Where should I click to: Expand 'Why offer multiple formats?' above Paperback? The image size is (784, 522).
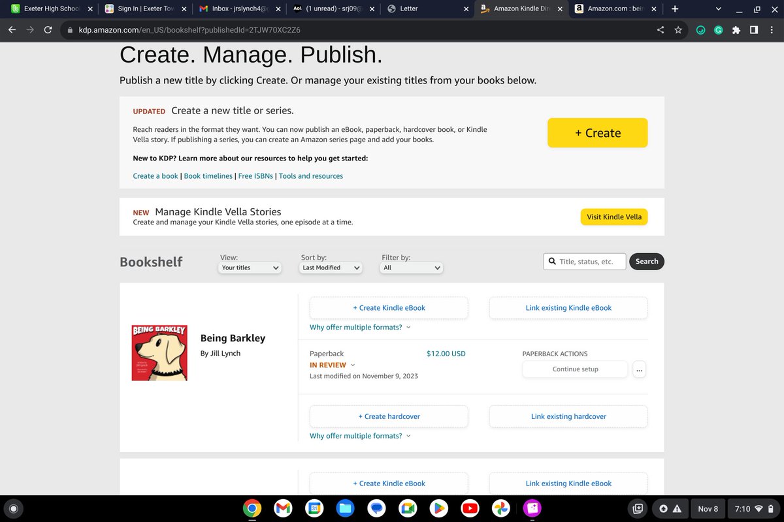tap(360, 327)
